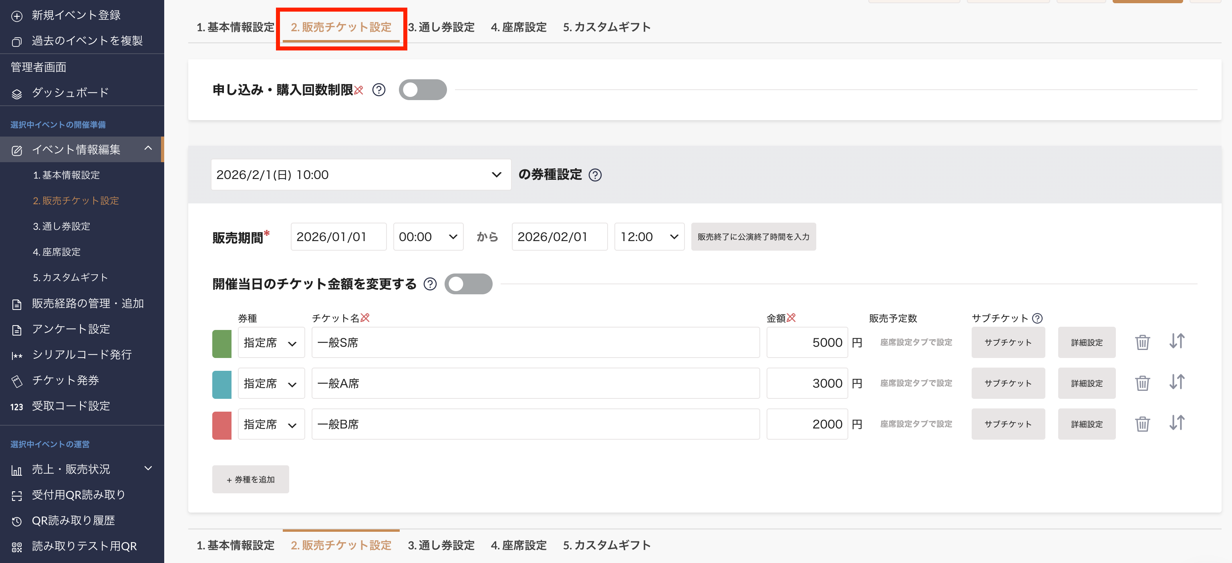Click the green color swatch for 一般S席
This screenshot has width=1232, height=563.
click(x=221, y=342)
